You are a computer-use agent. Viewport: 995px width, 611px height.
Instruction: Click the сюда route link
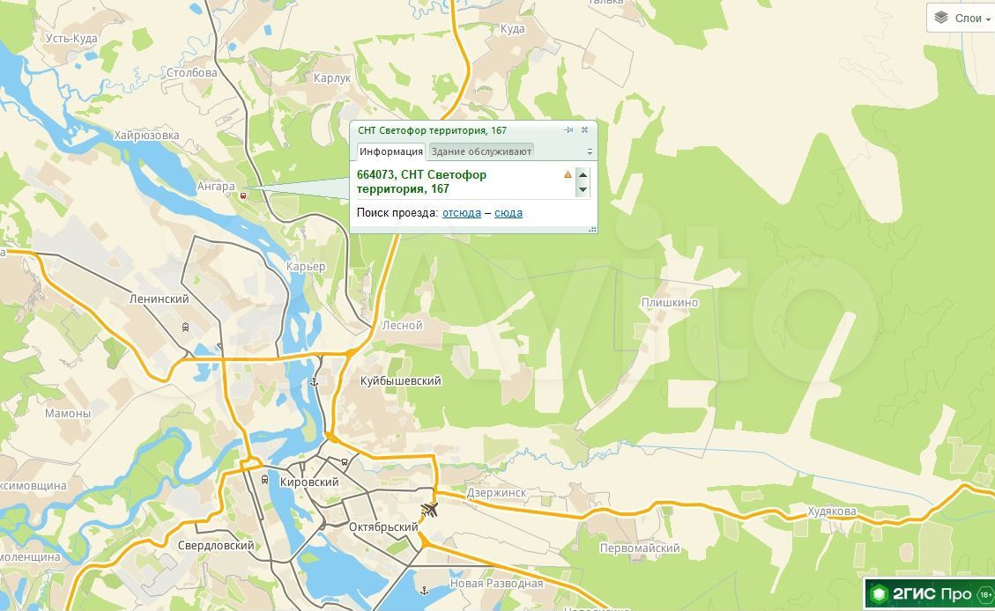tap(509, 213)
